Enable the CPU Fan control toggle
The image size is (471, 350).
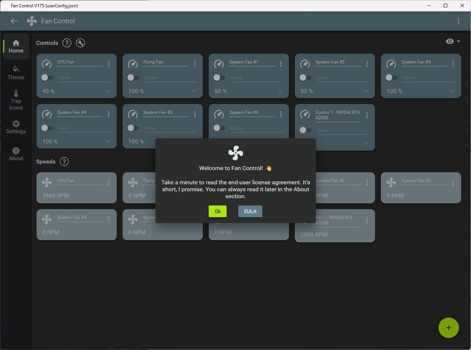(x=47, y=77)
